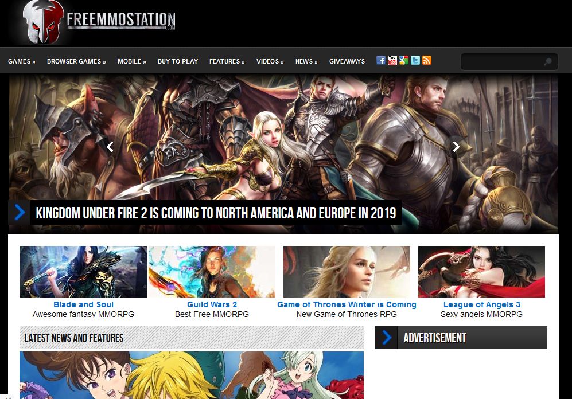The width and height of the screenshot is (572, 399).
Task: Click the Guild Wars 2 thumbnail image
Action: (x=212, y=272)
